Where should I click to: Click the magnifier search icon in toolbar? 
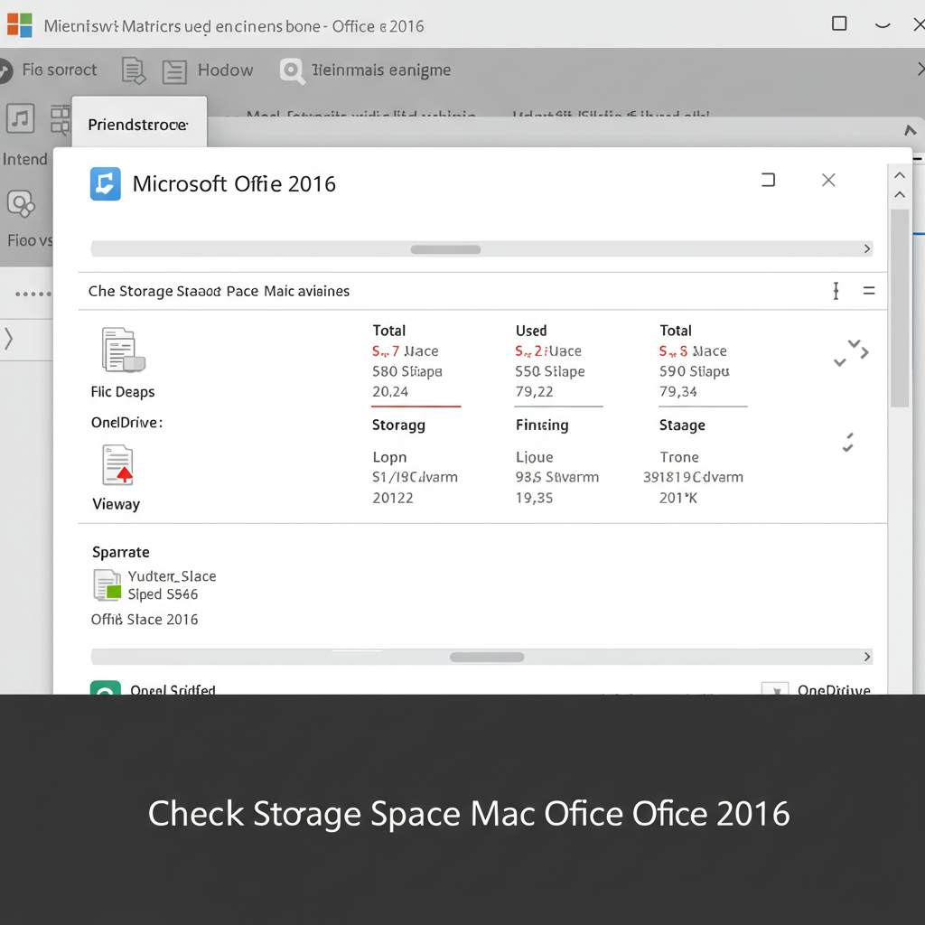pos(292,70)
